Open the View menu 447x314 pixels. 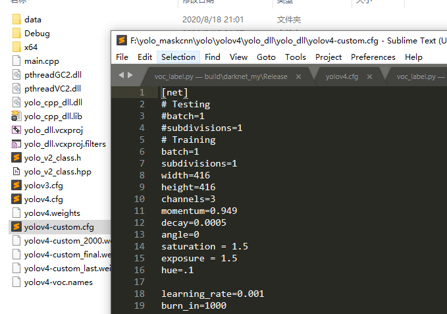238,57
